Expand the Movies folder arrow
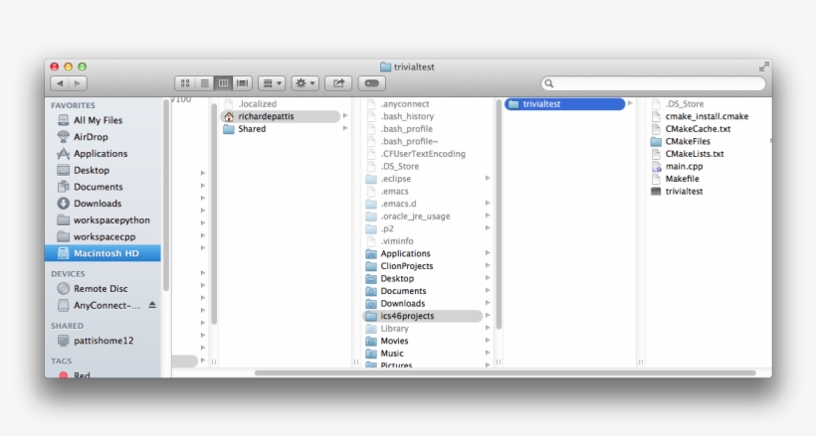This screenshot has width=816, height=436. tap(488, 341)
